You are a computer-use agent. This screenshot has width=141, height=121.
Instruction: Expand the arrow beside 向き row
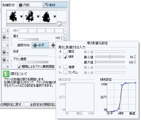click(x=8, y=53)
